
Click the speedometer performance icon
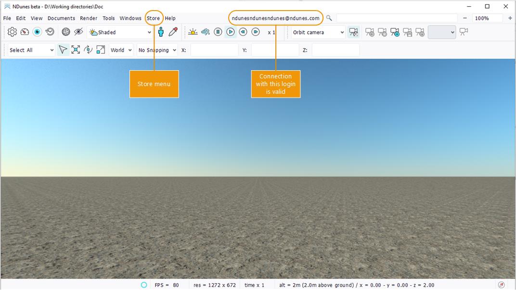(x=25, y=32)
